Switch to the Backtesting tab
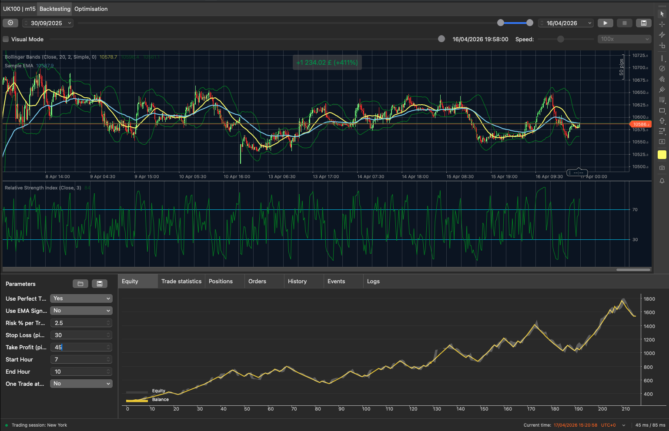The height and width of the screenshot is (431, 669). (55, 9)
